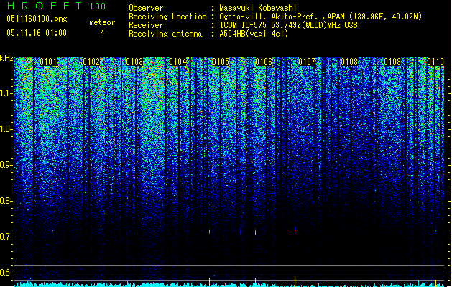Screen dimensions: 452x287
Task: Click the meteor echo under the 0107 label
Action: (x=295, y=230)
